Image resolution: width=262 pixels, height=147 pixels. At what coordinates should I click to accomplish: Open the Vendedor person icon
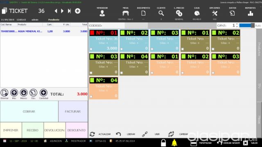[102, 13]
